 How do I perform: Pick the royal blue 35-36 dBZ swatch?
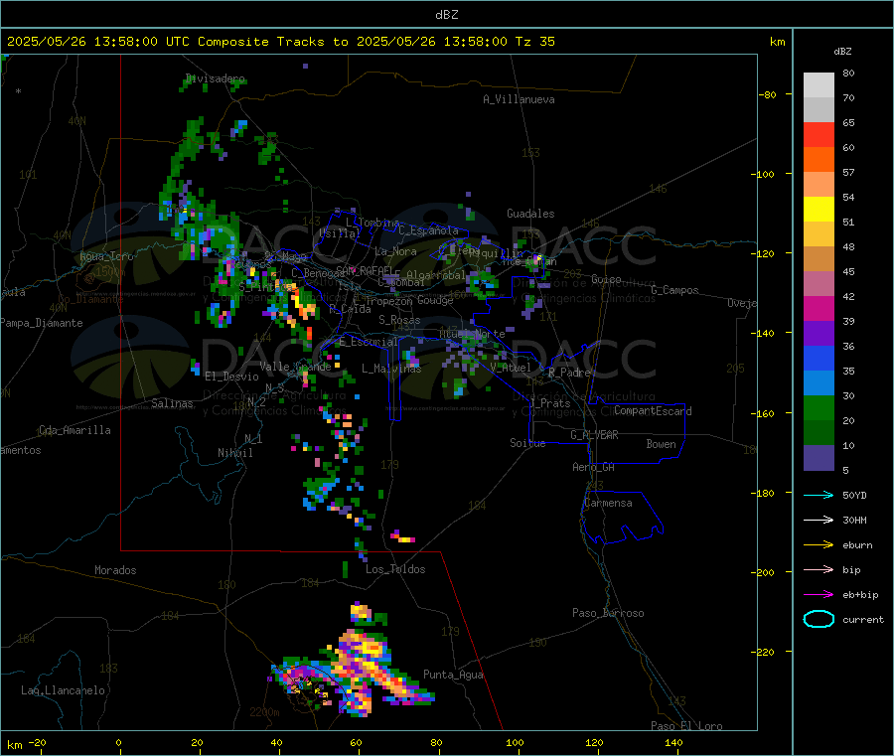(819, 358)
